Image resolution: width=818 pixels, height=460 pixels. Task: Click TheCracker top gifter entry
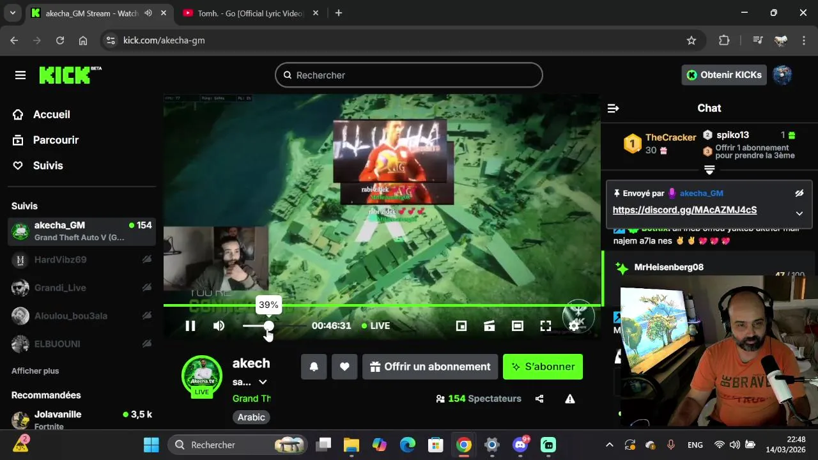click(x=660, y=143)
